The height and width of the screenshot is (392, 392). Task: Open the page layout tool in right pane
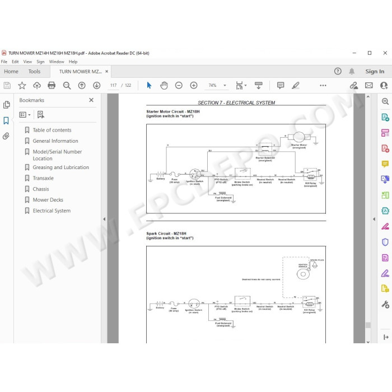tap(385, 133)
